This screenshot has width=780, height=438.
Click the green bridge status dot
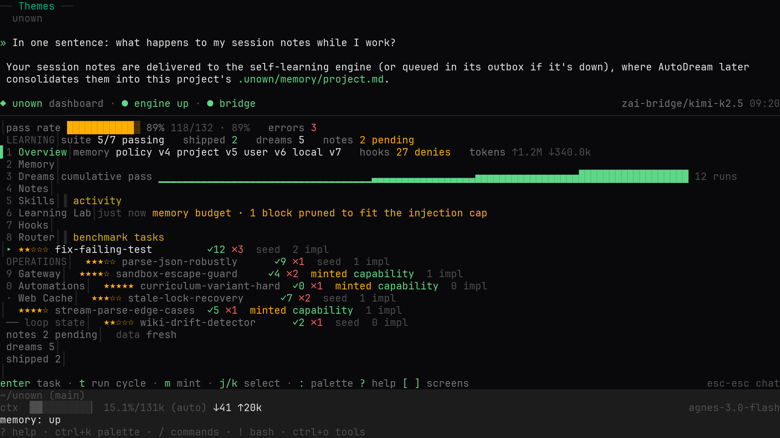210,103
